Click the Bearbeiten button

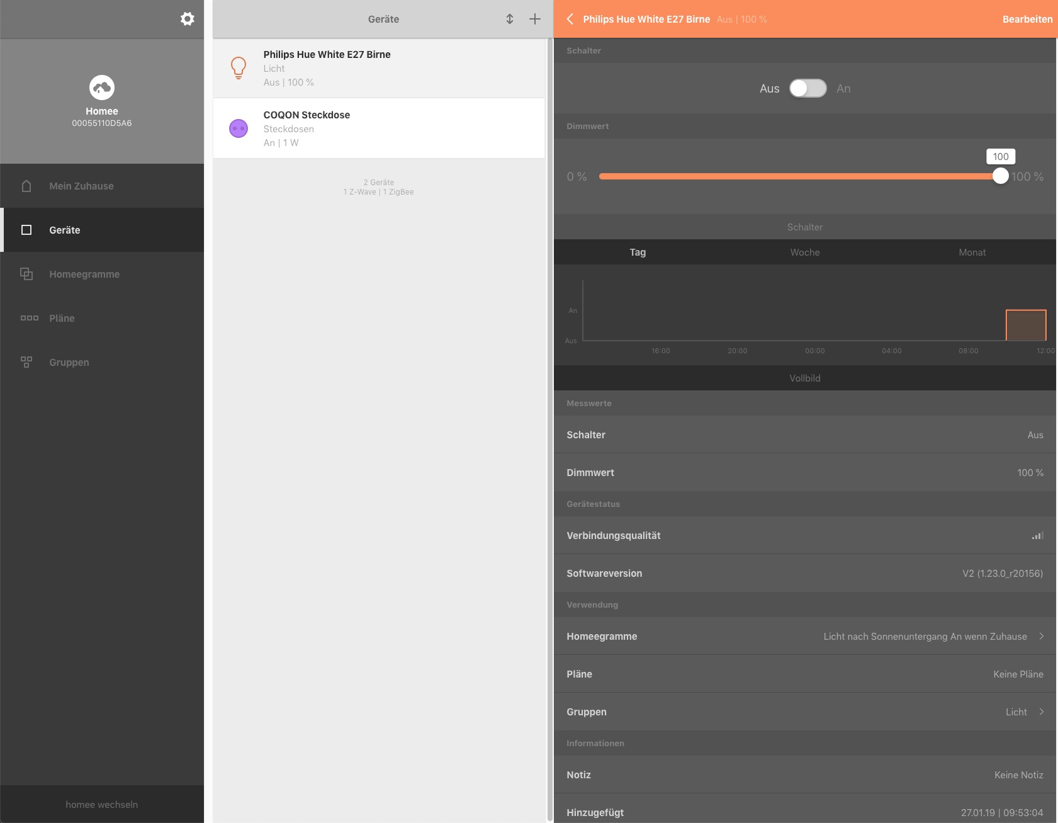click(1027, 20)
